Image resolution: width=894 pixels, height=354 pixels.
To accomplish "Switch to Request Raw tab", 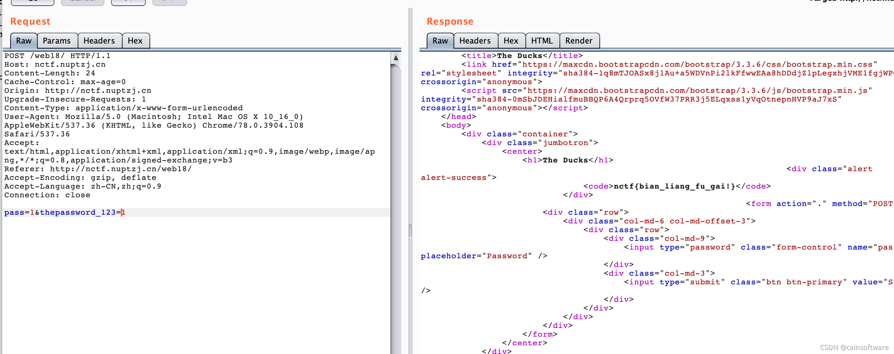I will [x=24, y=41].
